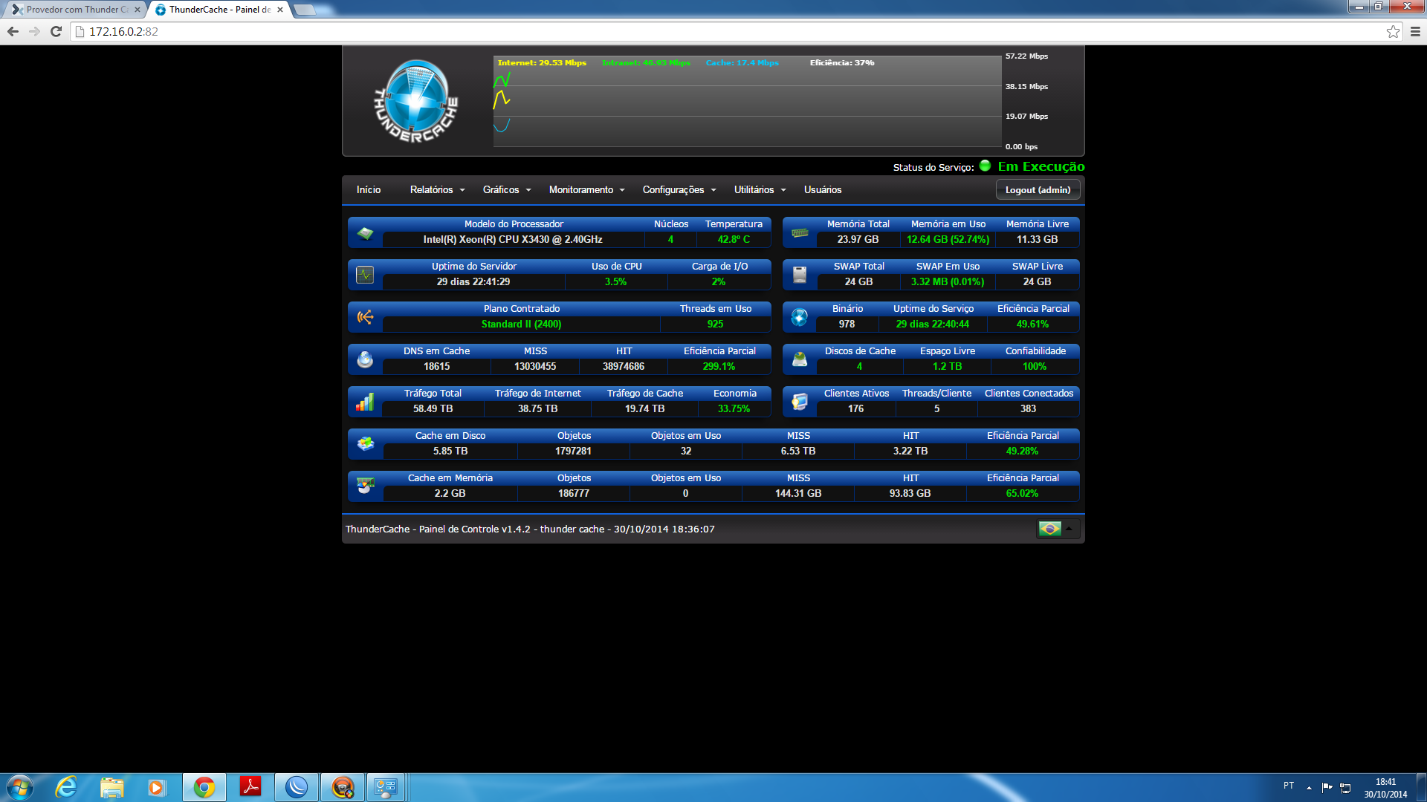Click the processor chip icon
The width and height of the screenshot is (1427, 802).
tap(365, 233)
